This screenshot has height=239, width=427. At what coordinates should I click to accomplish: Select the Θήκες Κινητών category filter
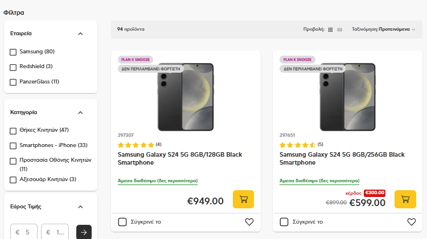13,131
